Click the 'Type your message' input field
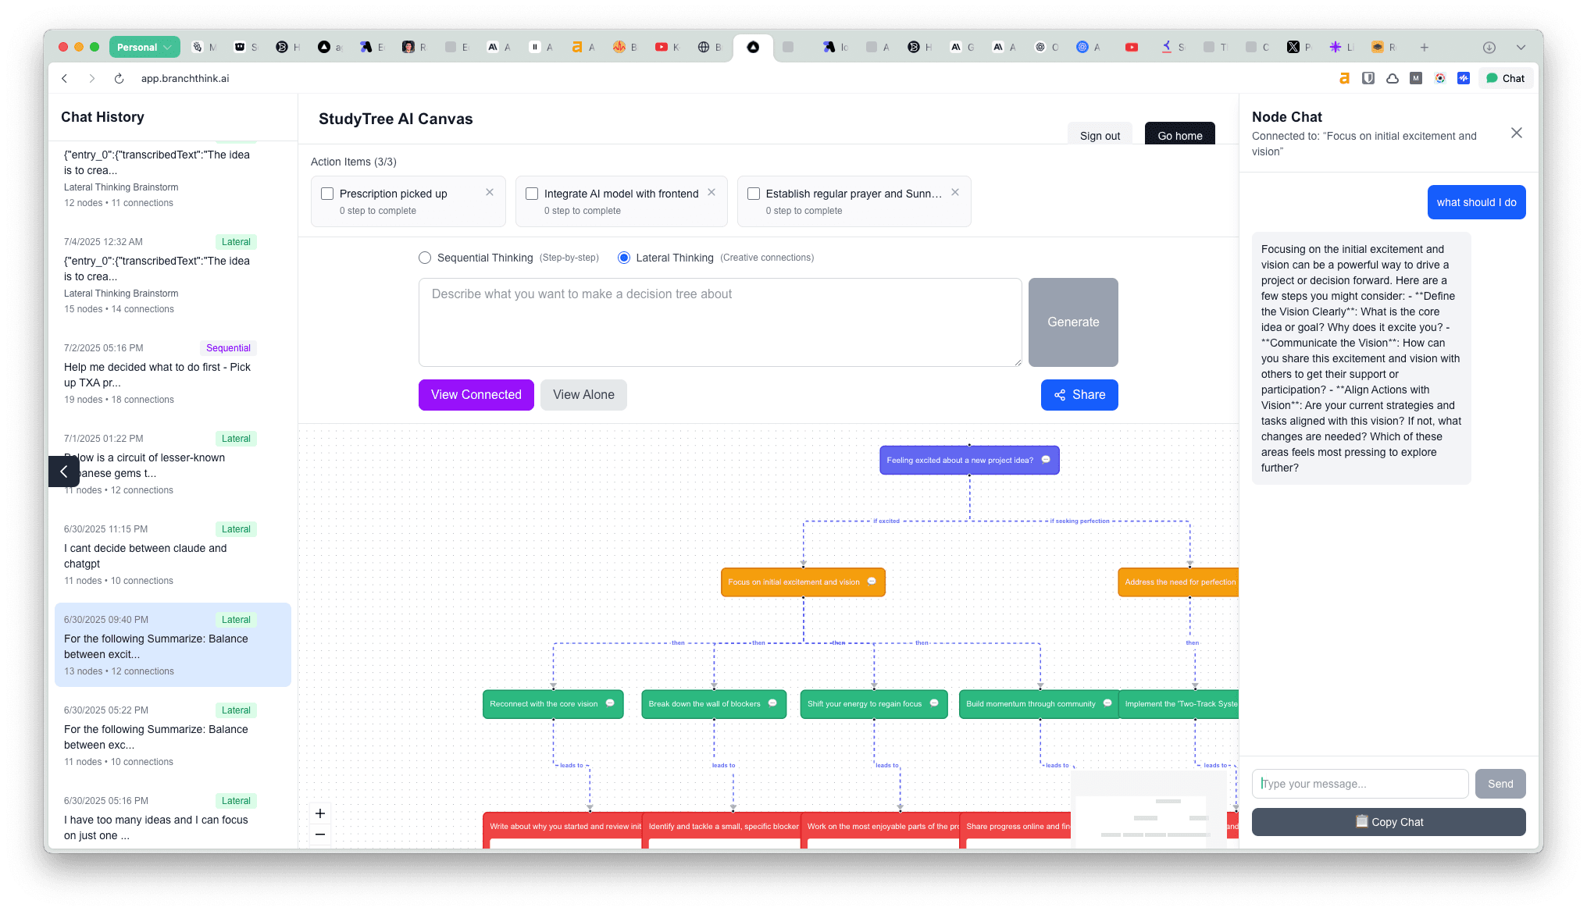1587x911 pixels. 1360,784
